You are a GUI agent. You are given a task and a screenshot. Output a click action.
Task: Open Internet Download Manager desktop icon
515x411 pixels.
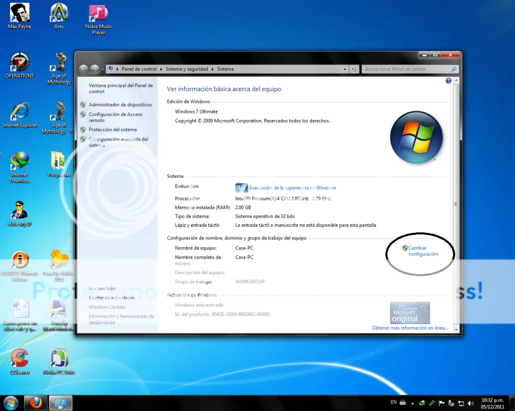(x=20, y=167)
